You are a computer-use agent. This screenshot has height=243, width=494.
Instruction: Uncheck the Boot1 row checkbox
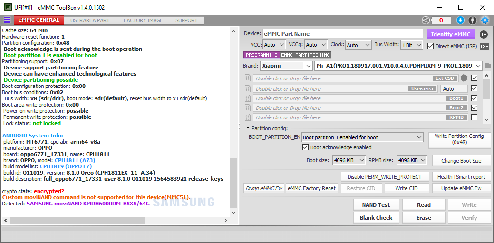[474, 98]
